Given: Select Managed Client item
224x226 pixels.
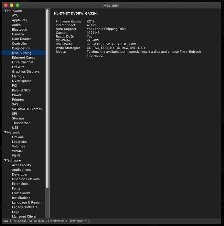Looking at the screenshot, I should [24, 216].
